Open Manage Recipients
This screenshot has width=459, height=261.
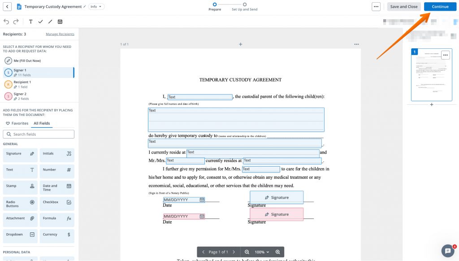(x=60, y=34)
